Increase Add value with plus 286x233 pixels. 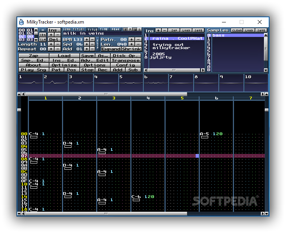click(x=87, y=49)
